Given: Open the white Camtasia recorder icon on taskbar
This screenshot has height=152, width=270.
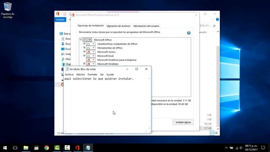Looking at the screenshot, I should (67, 148).
